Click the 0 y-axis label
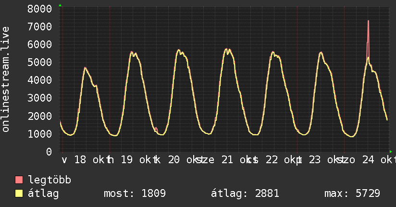Image resolution: width=396 pixels, height=207 pixels. coord(49,152)
